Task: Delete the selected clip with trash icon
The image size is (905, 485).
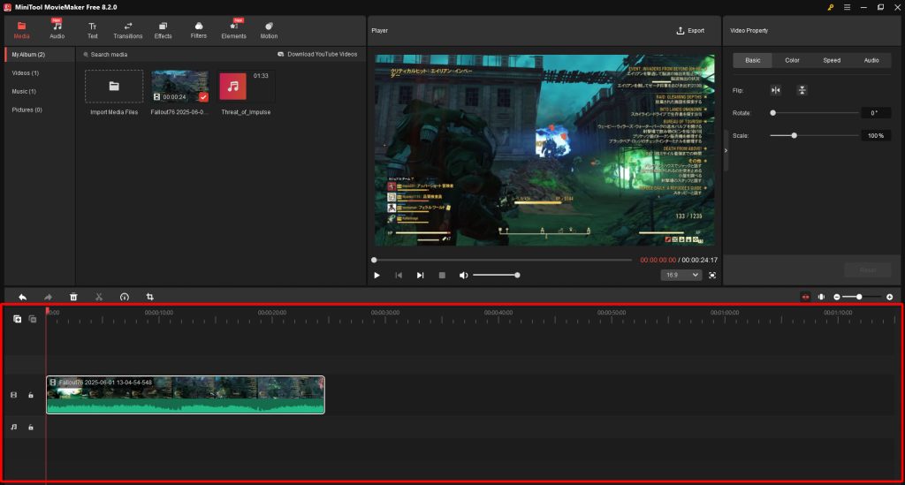Action: [x=73, y=297]
